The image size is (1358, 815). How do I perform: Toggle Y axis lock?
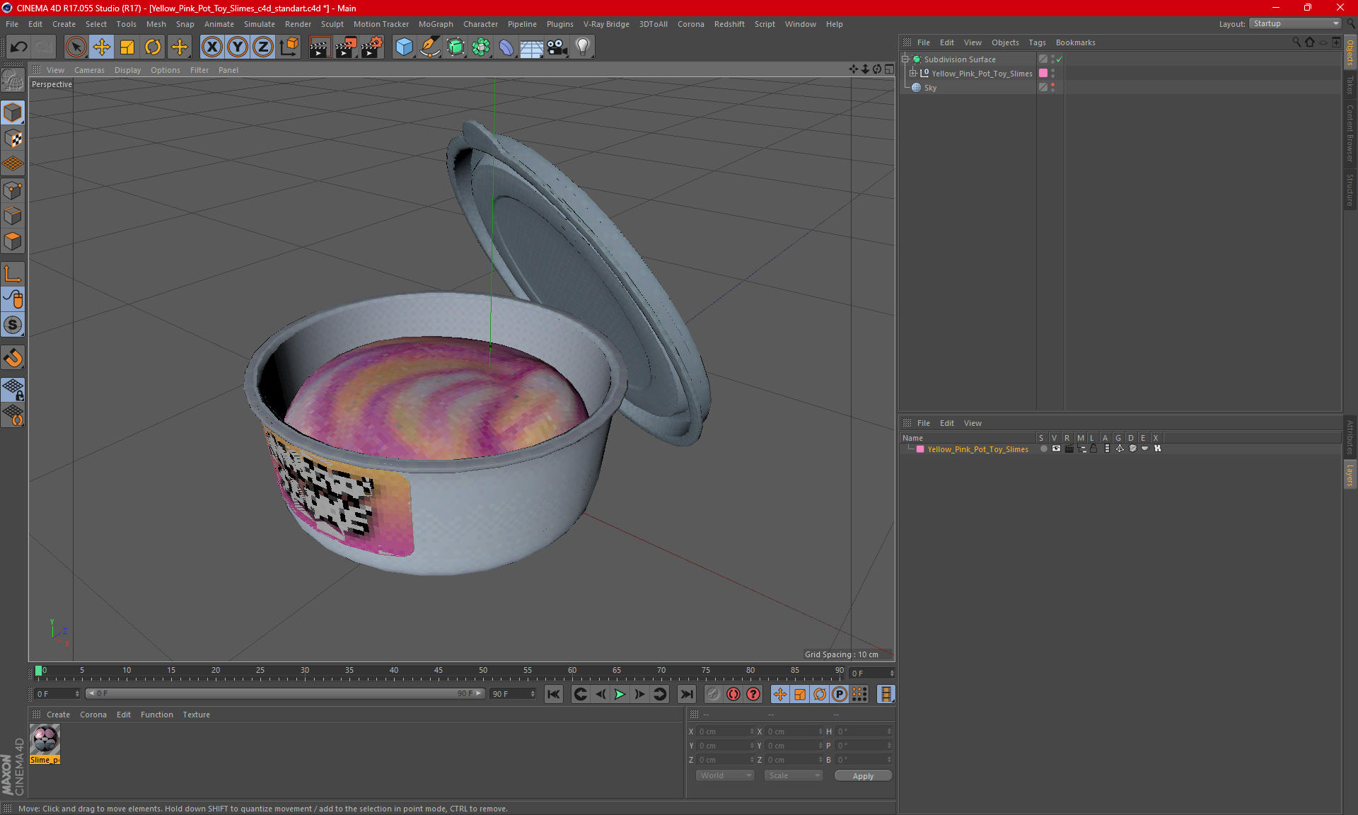coord(238,47)
